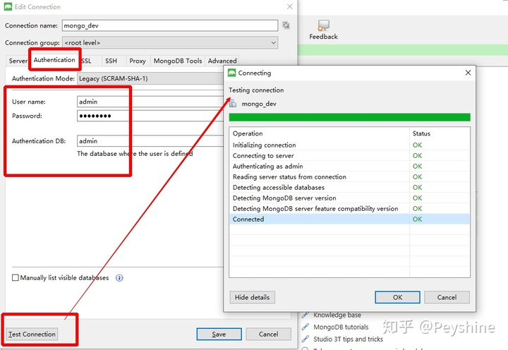Open the Connection group dropdown
The width and height of the screenshot is (508, 350).
pyautogui.click(x=170, y=43)
